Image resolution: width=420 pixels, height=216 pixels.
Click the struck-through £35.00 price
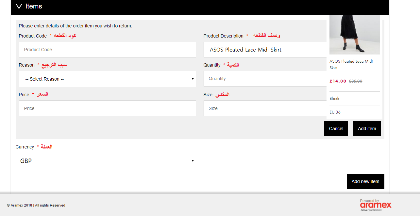click(356, 81)
